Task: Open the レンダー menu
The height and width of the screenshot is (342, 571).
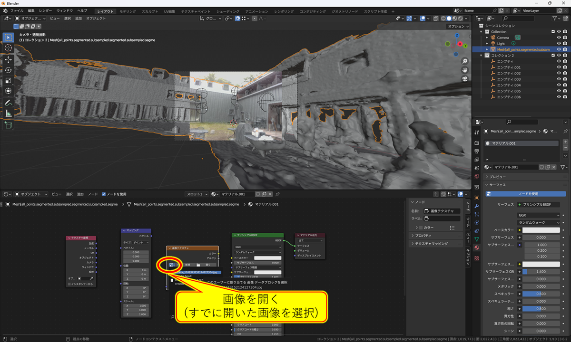Action: coord(46,10)
